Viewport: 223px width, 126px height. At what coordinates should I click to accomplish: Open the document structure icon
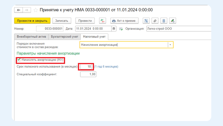tap(146, 21)
